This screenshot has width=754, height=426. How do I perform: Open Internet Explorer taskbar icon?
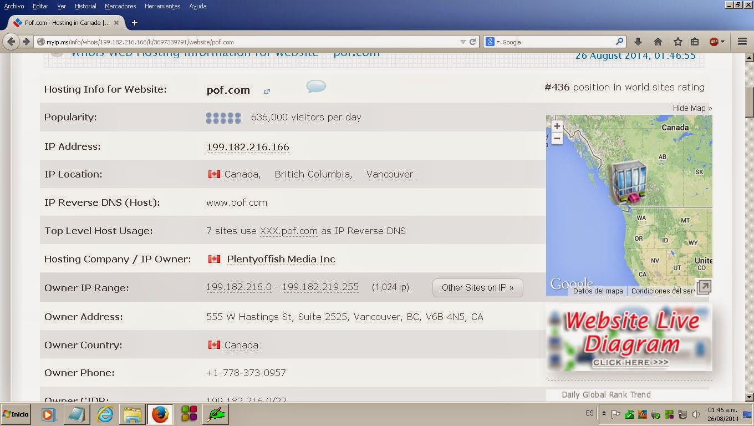point(105,414)
